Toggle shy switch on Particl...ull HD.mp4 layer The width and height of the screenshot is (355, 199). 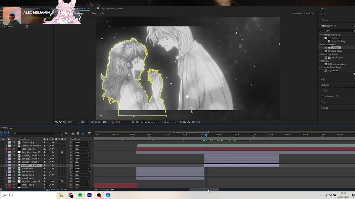click(44, 146)
